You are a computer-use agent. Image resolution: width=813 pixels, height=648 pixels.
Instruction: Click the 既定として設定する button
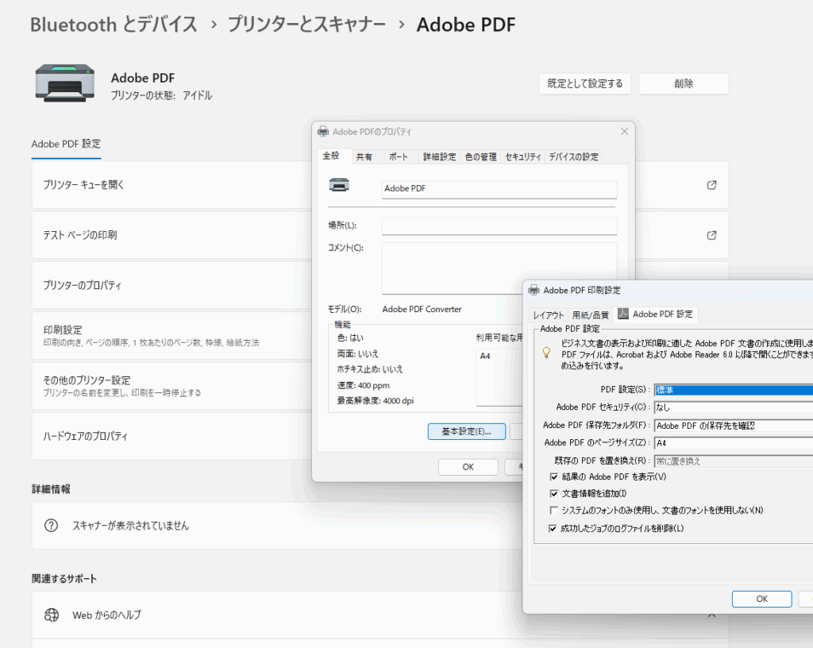click(x=585, y=83)
